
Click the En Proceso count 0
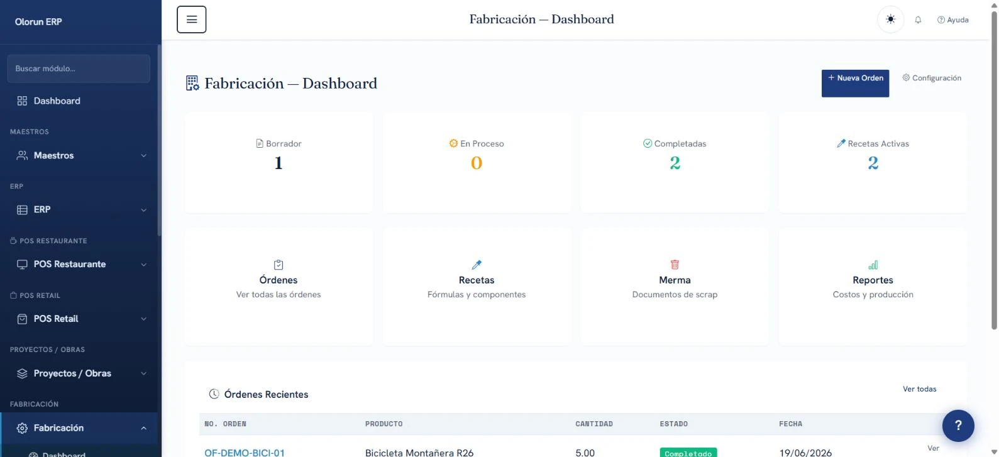point(477,163)
